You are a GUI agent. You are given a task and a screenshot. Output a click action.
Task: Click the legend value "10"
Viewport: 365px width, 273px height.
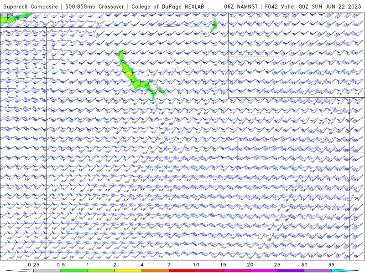(196, 265)
